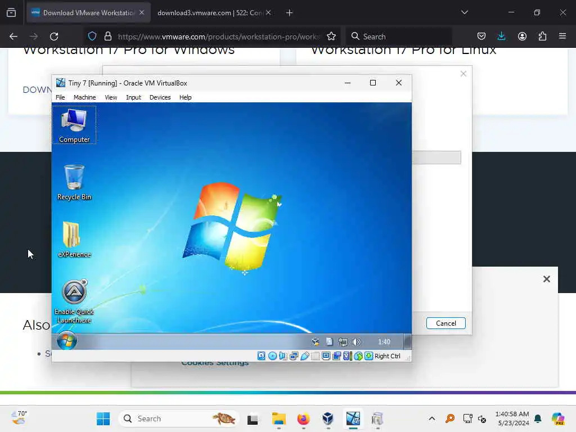Close the browser dialog behind VirtualBox window
The height and width of the screenshot is (432, 576).
(x=463, y=74)
